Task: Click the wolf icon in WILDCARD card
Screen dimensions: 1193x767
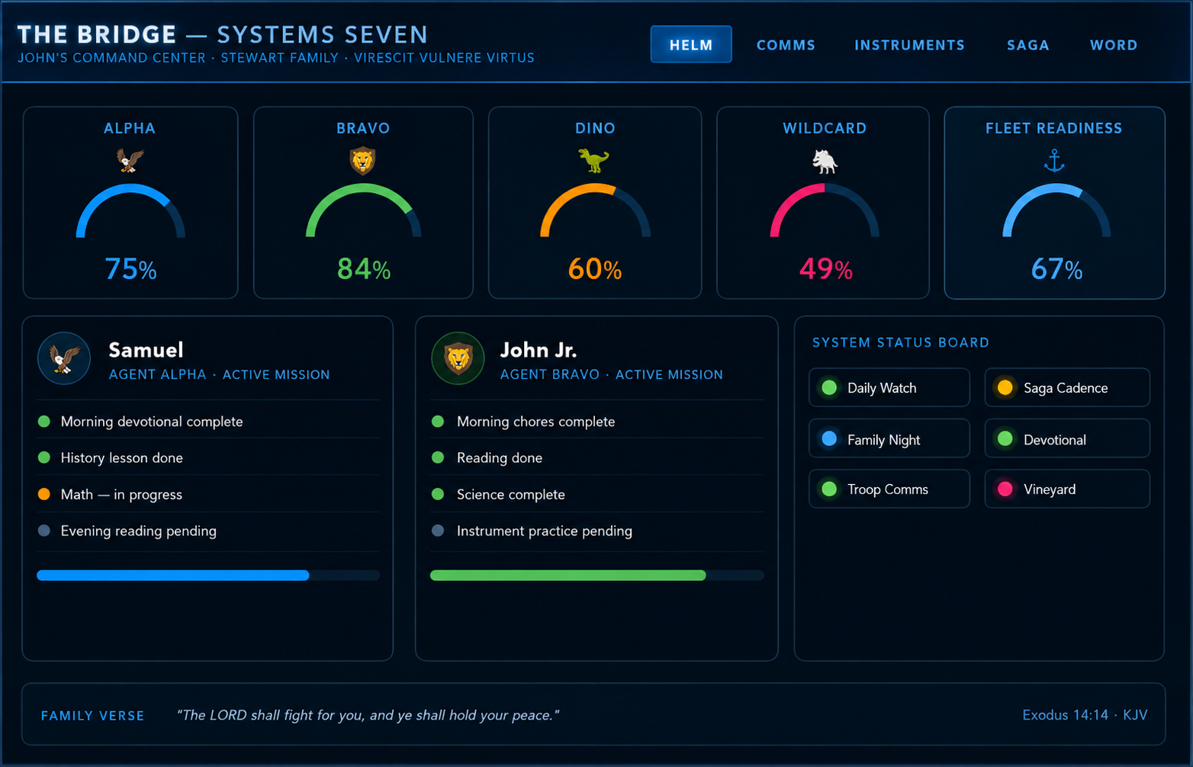Action: coord(825,161)
